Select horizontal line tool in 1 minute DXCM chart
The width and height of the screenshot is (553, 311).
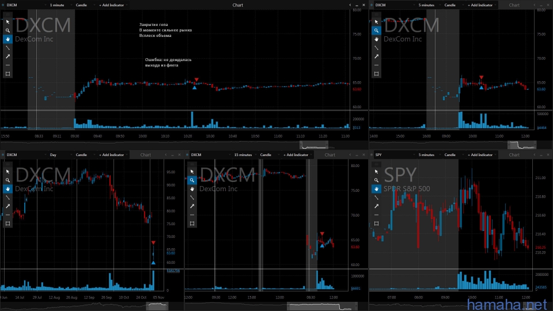coord(7,65)
